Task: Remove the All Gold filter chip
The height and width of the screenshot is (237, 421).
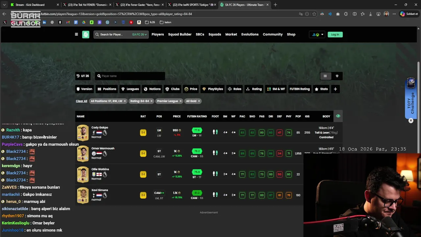Action: (199, 101)
